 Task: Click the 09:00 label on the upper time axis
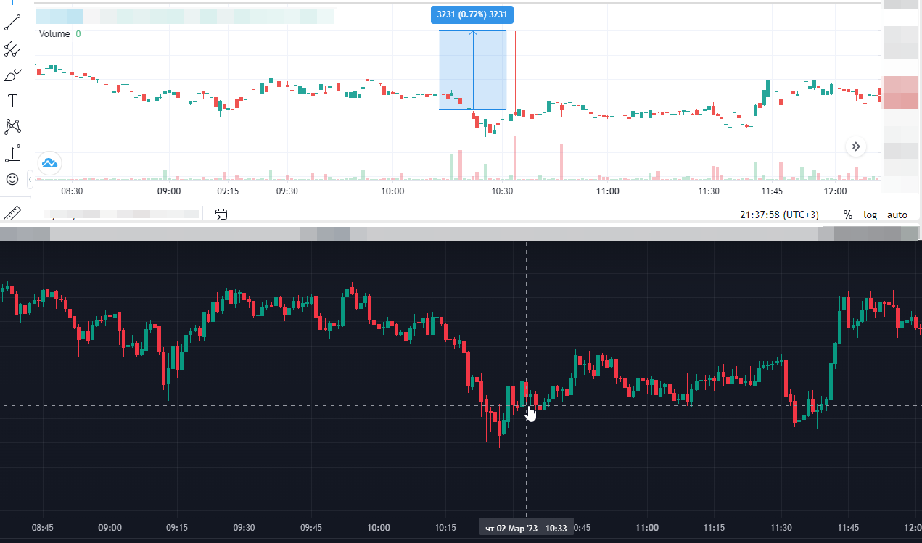click(x=169, y=191)
